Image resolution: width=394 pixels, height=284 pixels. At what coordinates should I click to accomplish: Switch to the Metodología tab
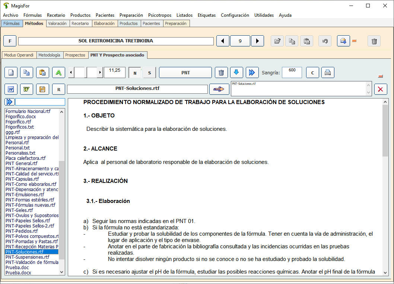(49, 55)
